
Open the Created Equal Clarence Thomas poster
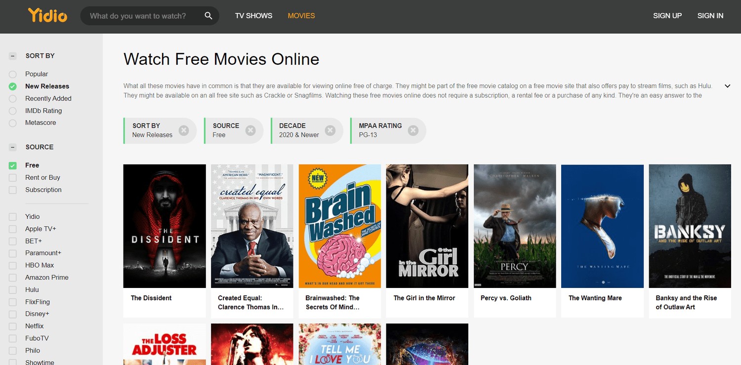pyautogui.click(x=252, y=226)
